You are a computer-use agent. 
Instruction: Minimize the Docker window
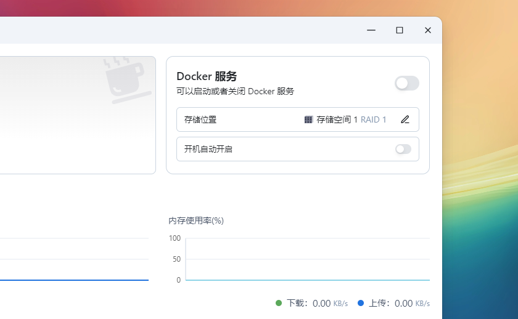[371, 30]
